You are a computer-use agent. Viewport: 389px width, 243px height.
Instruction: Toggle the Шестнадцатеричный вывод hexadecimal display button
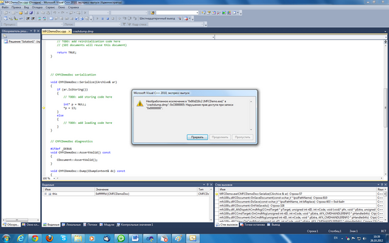[157, 19]
